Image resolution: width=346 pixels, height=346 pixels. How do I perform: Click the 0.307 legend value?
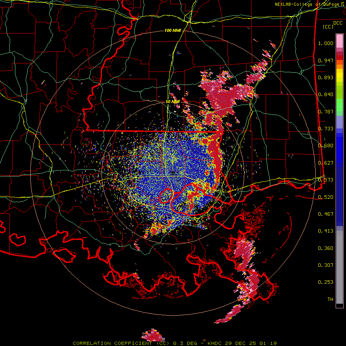click(x=326, y=265)
